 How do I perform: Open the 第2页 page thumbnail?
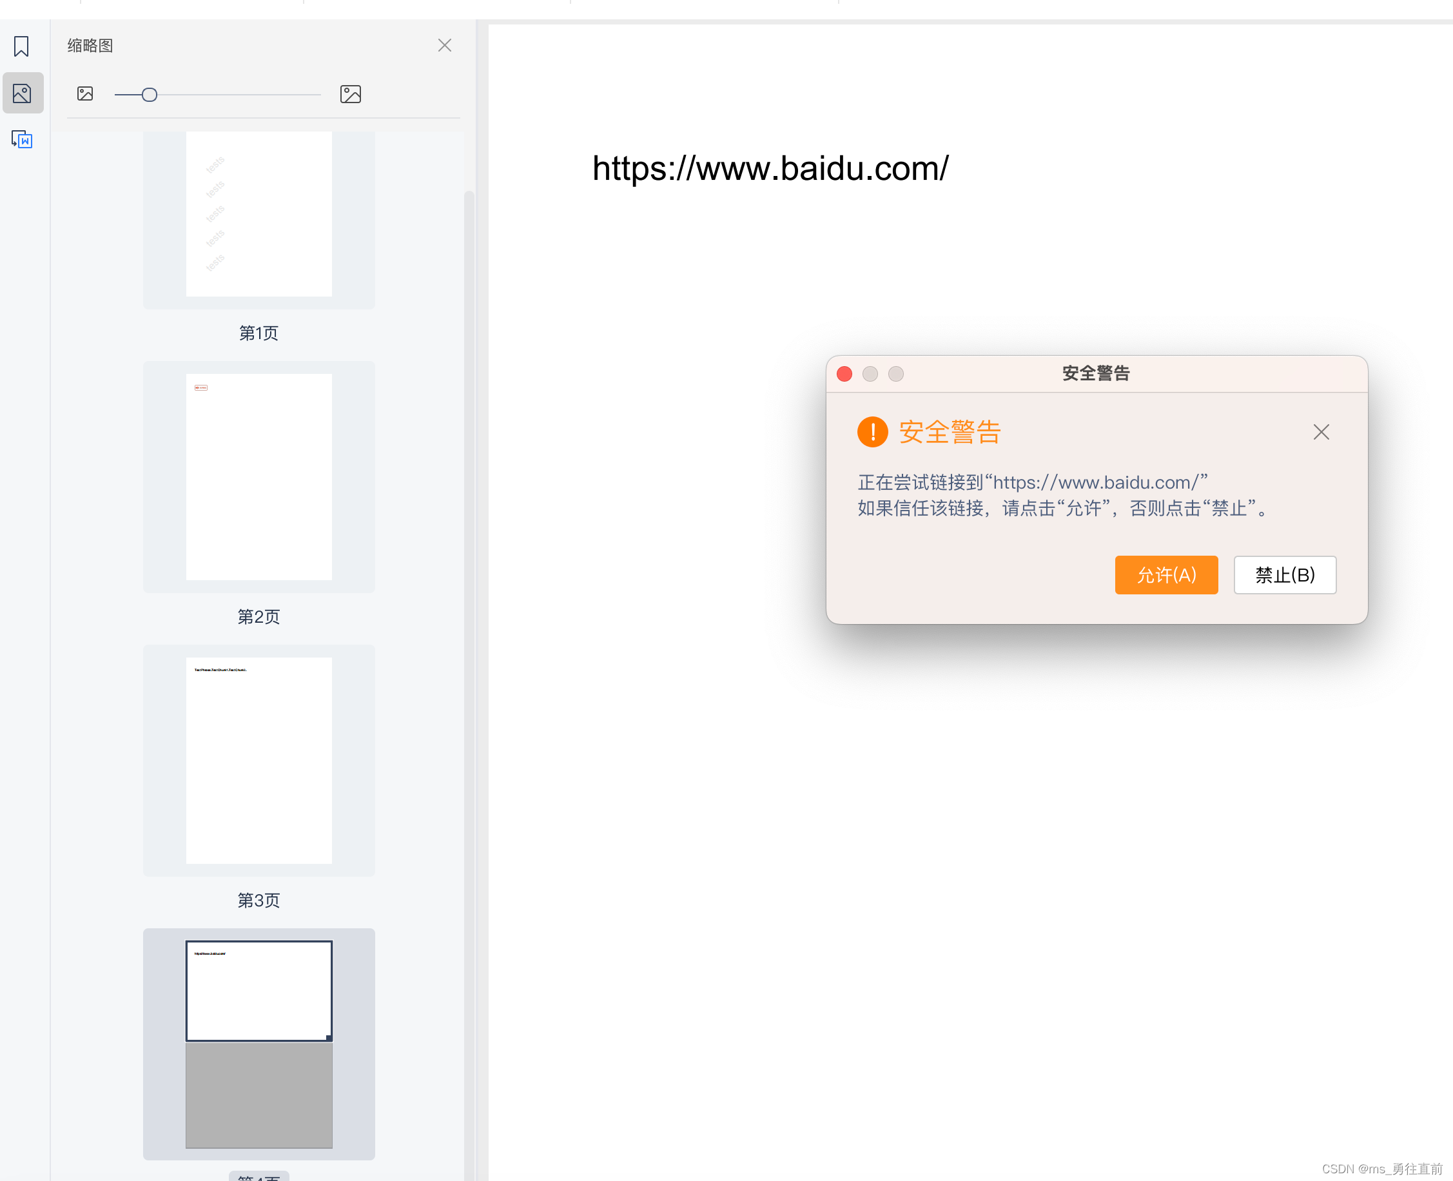click(258, 476)
